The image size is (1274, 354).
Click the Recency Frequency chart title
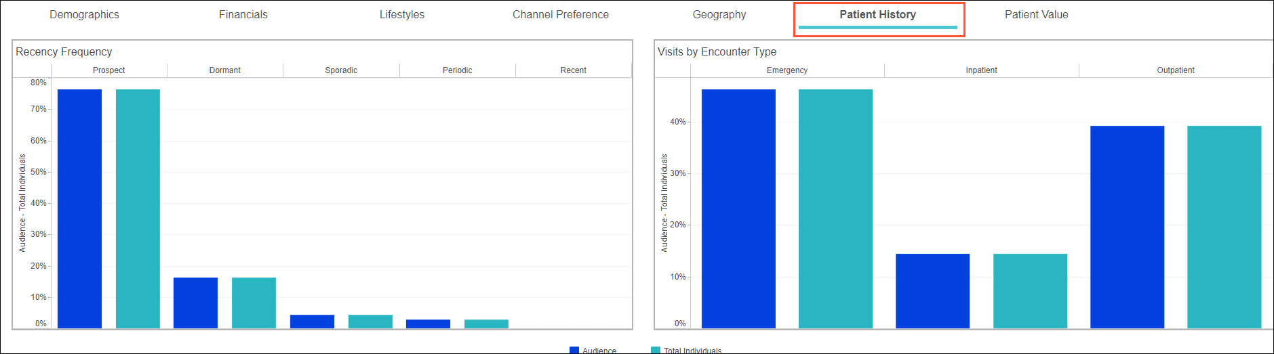tap(64, 52)
